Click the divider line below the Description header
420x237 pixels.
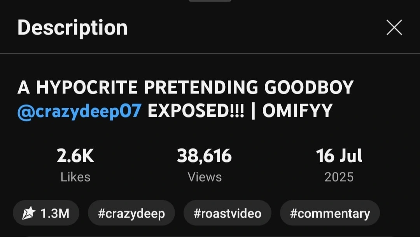tap(210, 54)
